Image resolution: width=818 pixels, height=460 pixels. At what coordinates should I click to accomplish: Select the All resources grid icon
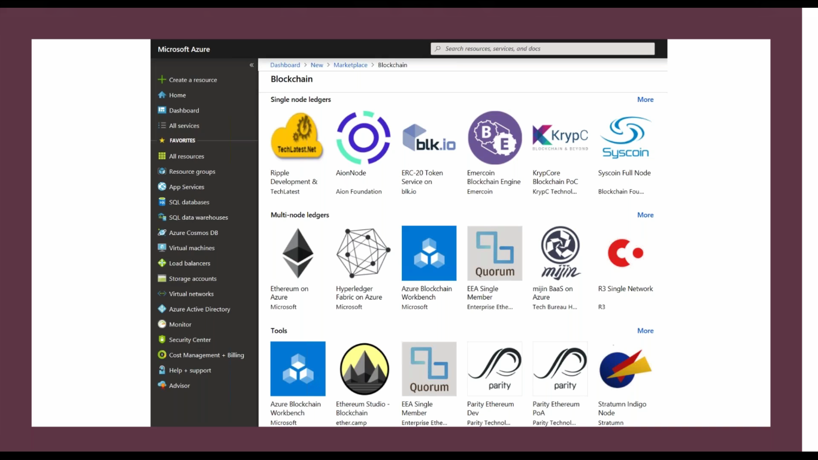[162, 156]
